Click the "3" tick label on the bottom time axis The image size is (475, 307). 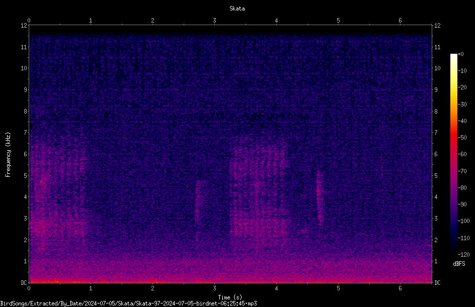(214, 288)
